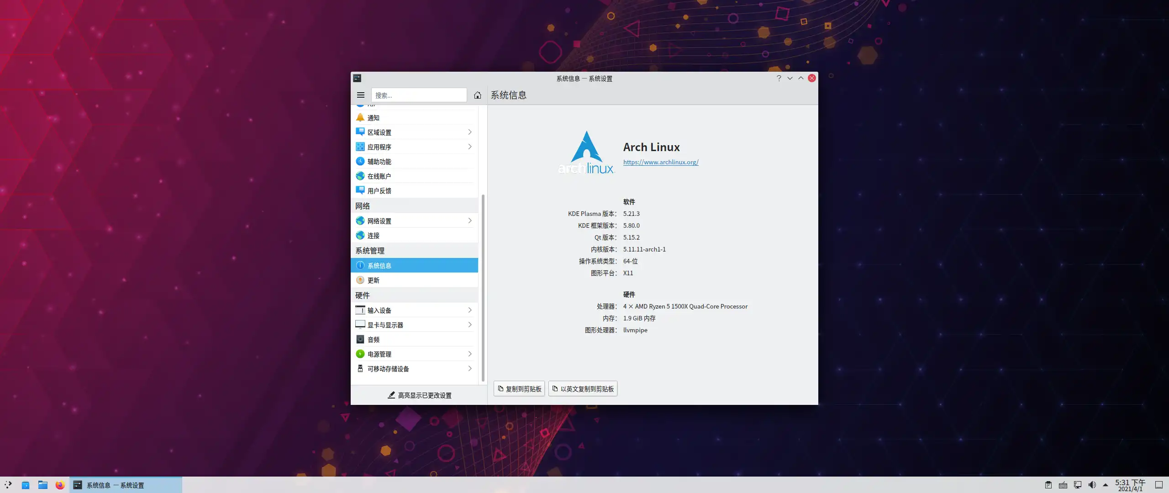Image resolution: width=1169 pixels, height=493 pixels.
Task: Expand Power Management submenu chevron
Action: (469, 354)
